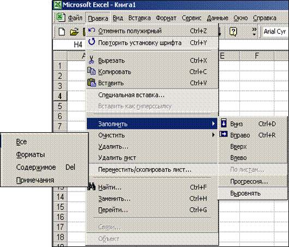The image size is (289, 247).
Task: Click the New document toolbar icon
Action: pos(62,32)
